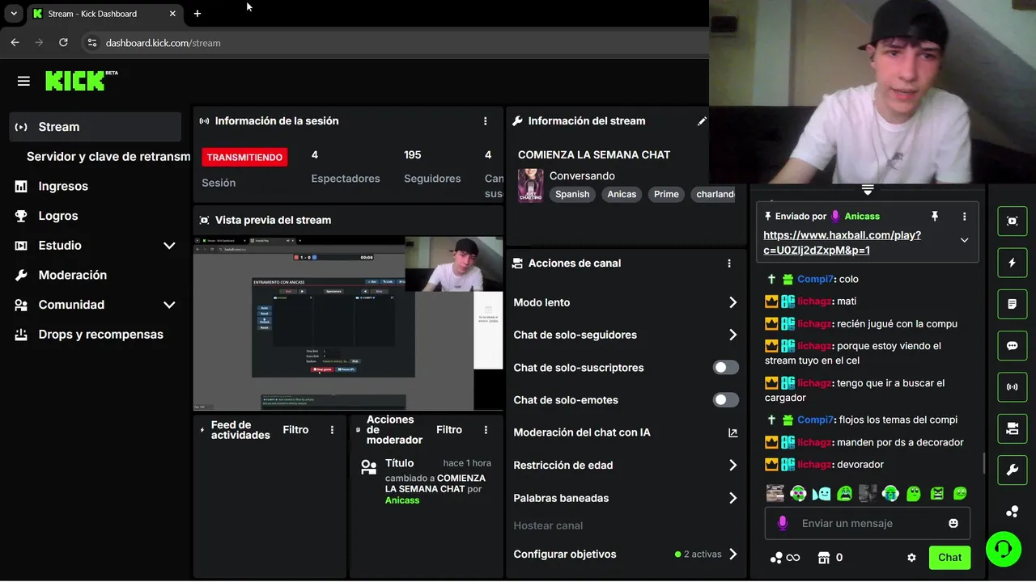Click the pin icon on pinned message

(935, 217)
